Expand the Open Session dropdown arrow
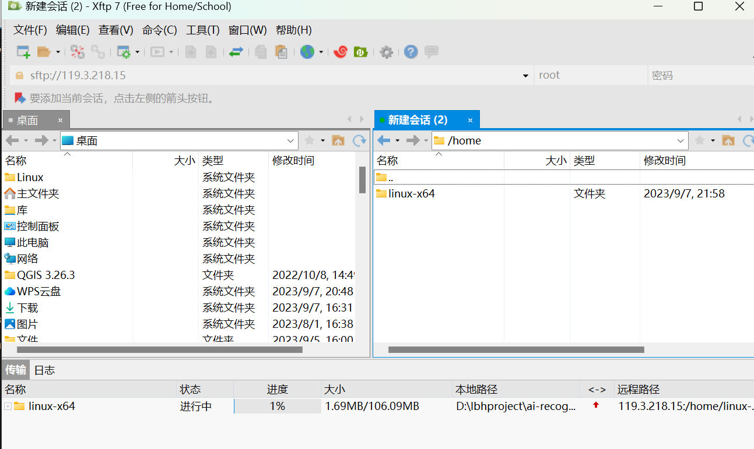The width and height of the screenshot is (754, 449). coord(58,52)
